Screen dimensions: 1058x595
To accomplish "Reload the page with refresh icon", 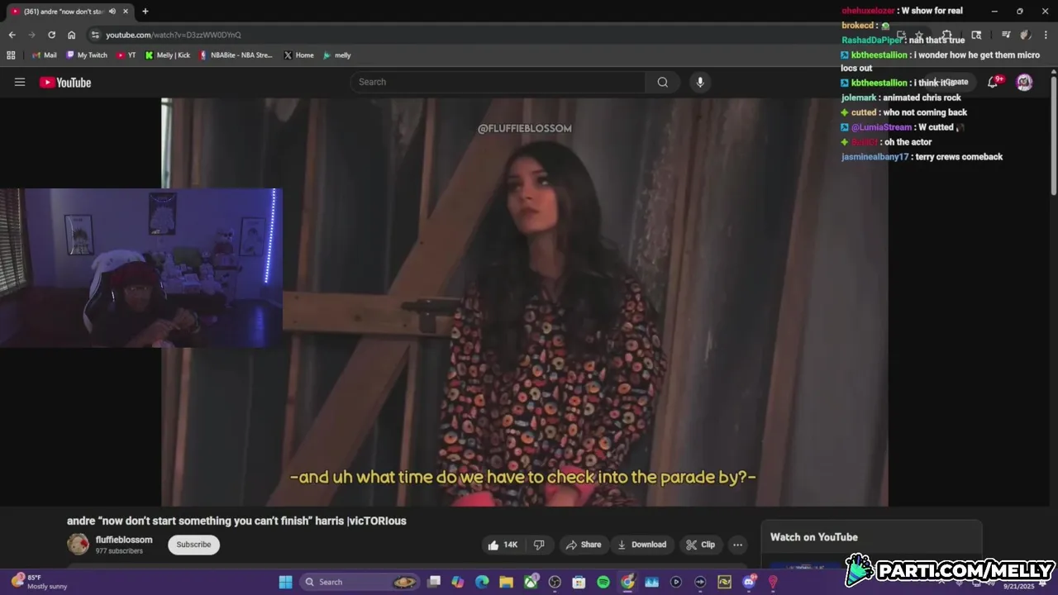I will pyautogui.click(x=51, y=35).
